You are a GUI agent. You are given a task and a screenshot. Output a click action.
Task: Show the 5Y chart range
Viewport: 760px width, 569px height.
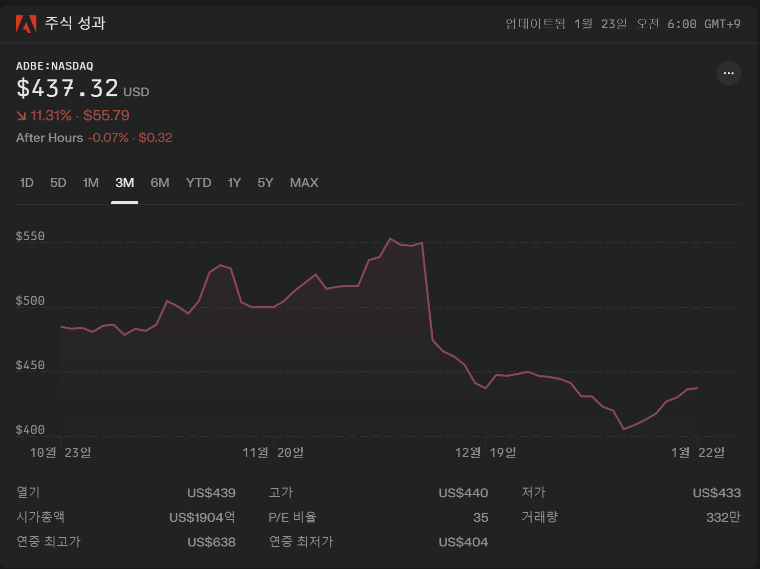(x=265, y=183)
